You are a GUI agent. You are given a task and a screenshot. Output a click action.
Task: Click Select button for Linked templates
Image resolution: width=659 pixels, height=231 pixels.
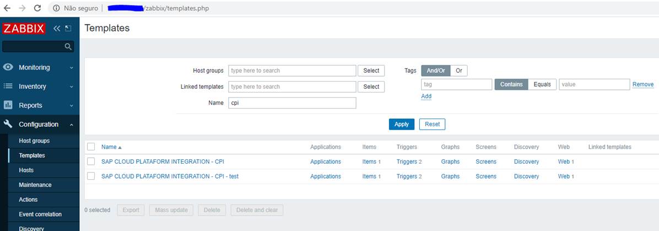pyautogui.click(x=371, y=87)
